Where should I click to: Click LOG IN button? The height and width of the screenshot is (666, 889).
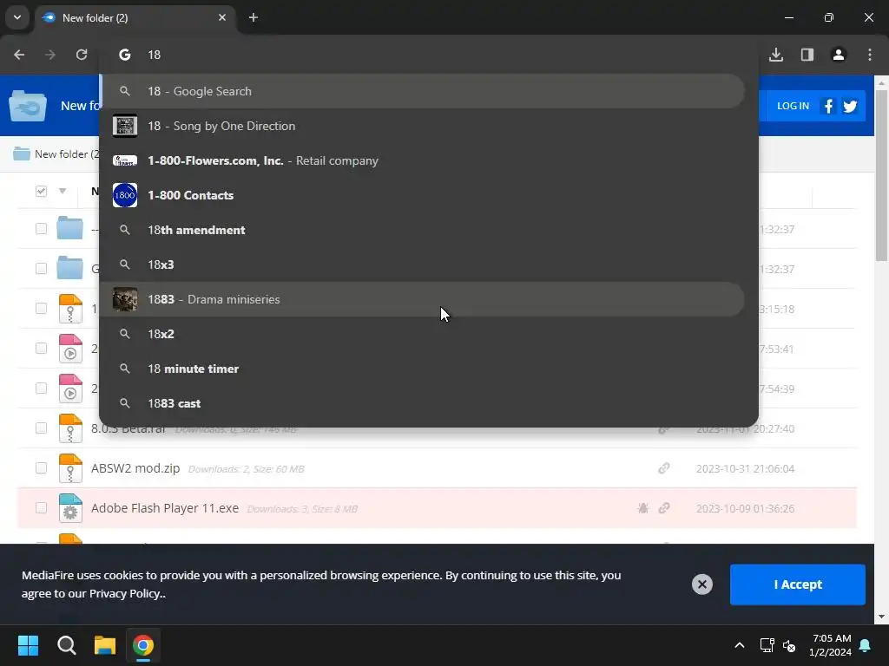tap(793, 106)
